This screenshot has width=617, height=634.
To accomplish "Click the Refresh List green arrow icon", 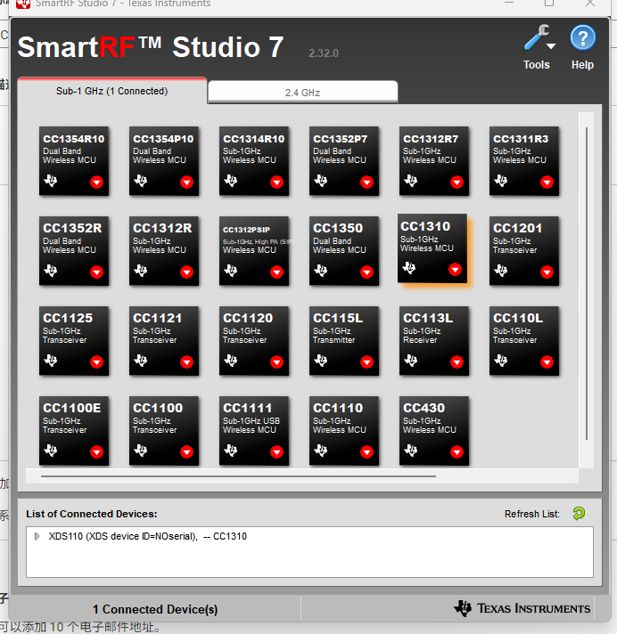I will point(579,514).
